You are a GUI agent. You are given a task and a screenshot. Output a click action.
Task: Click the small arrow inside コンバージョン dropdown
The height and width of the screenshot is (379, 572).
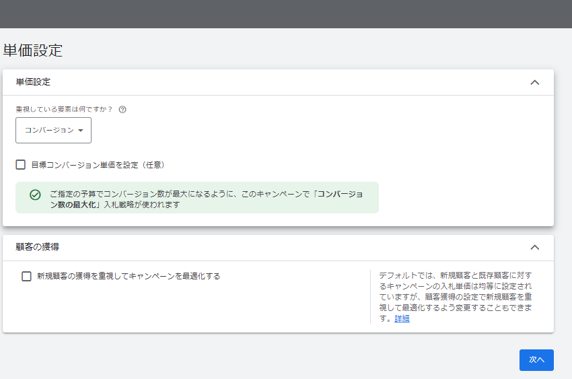click(x=81, y=131)
